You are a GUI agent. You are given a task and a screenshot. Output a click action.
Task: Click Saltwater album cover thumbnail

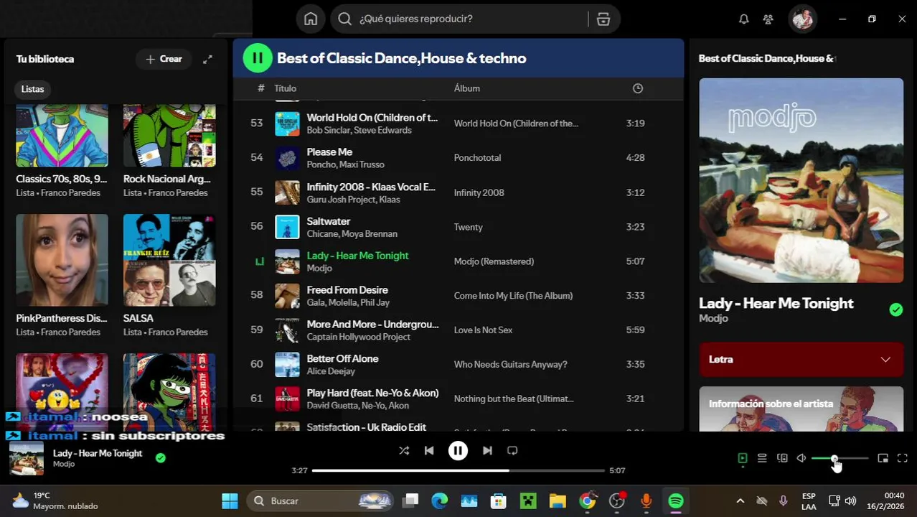tap(287, 227)
